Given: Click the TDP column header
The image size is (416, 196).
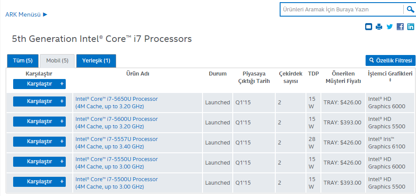Looking at the screenshot, I should (313, 74).
